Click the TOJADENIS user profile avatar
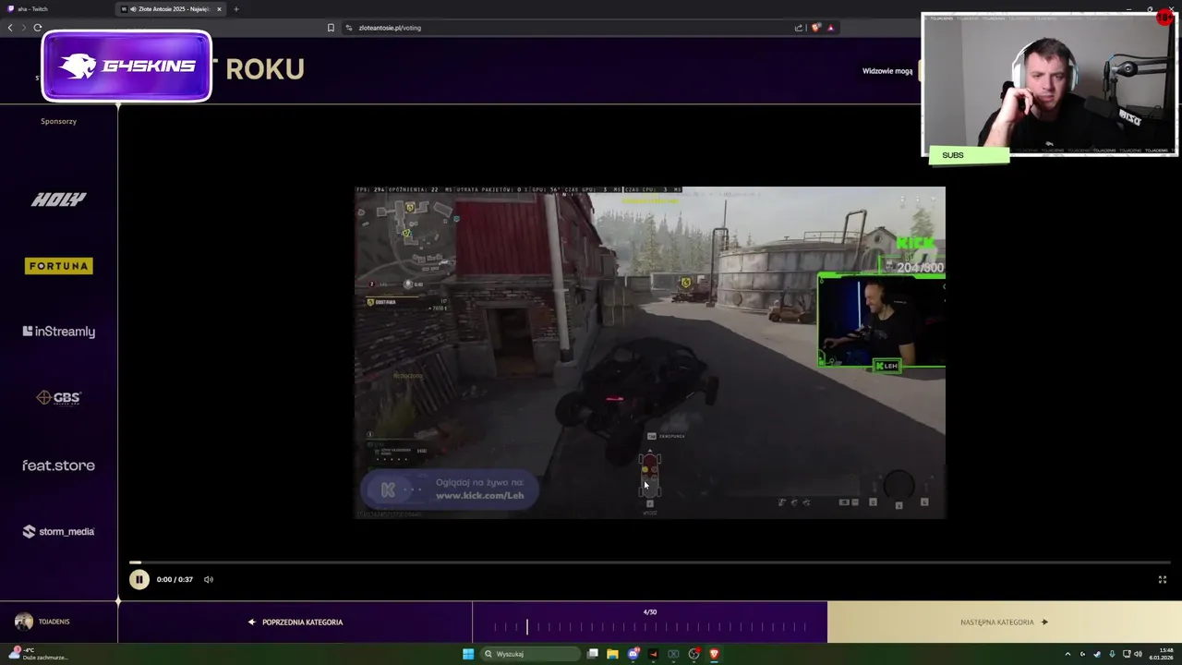Image resolution: width=1182 pixels, height=665 pixels. (x=24, y=622)
